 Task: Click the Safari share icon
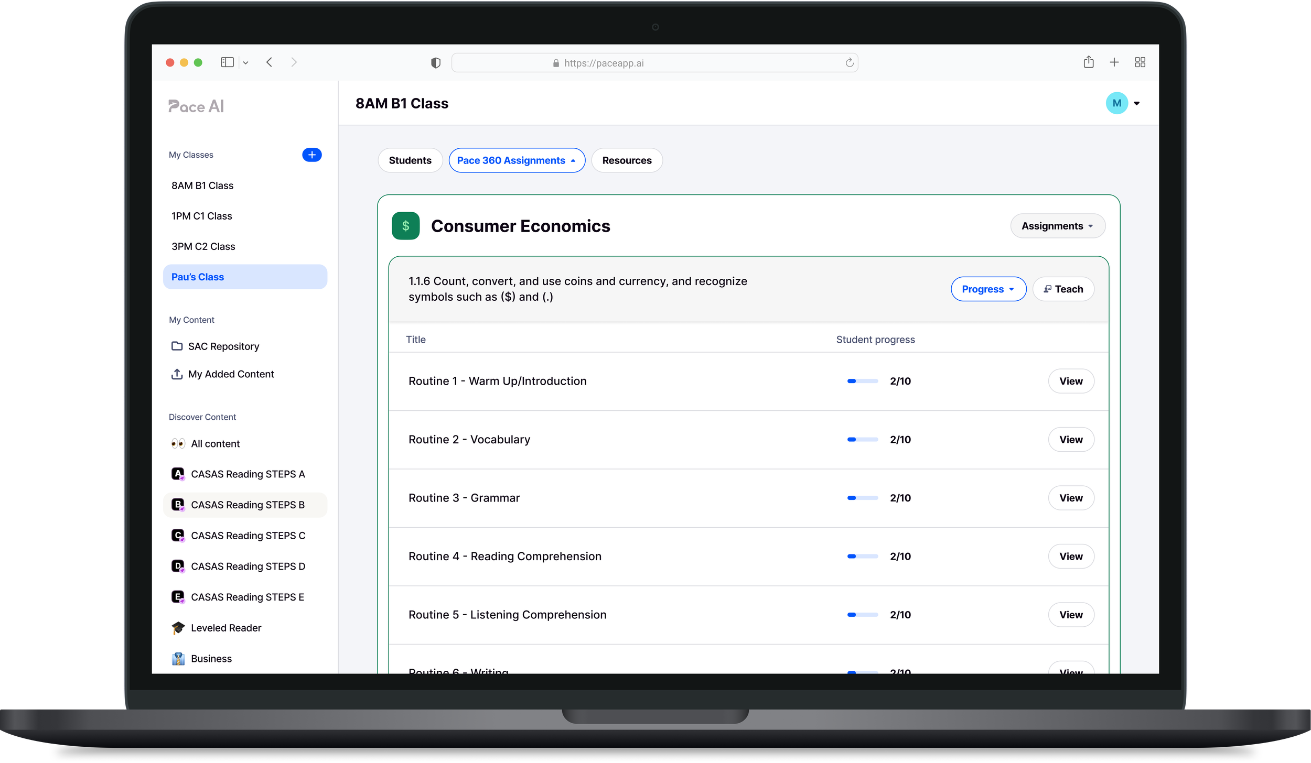point(1088,62)
